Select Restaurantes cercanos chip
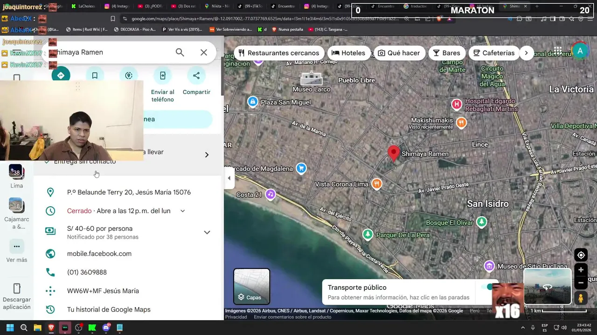Screen dimensions: 597x335 point(279,53)
